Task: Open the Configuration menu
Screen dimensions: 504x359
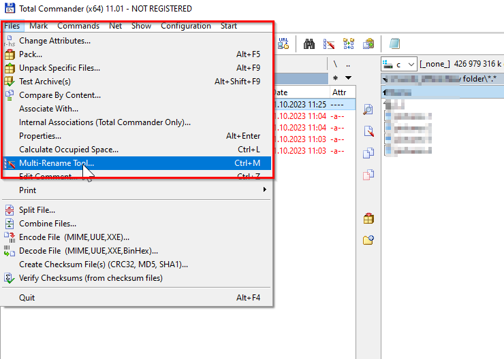Action: [x=185, y=26]
